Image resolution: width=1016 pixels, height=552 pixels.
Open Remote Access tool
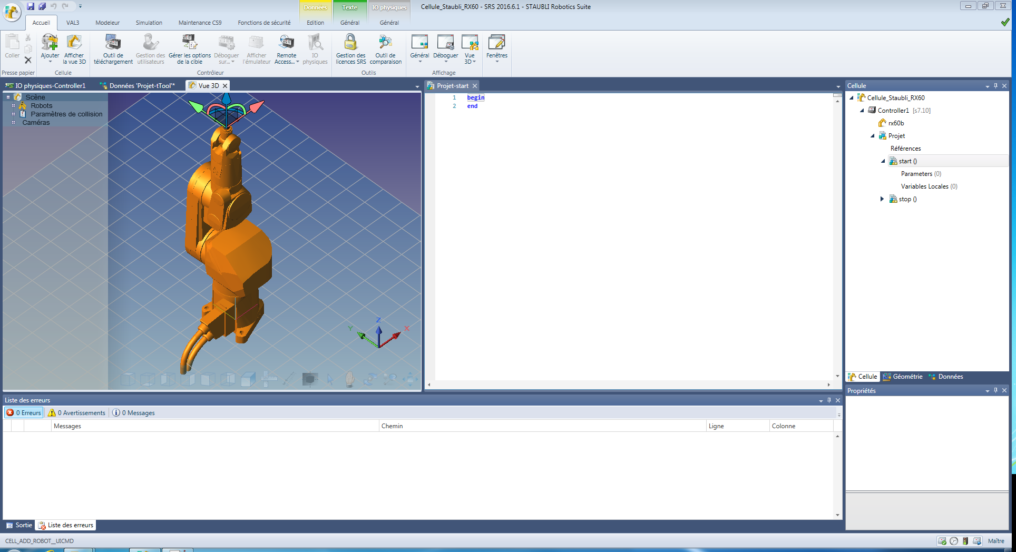[287, 43]
